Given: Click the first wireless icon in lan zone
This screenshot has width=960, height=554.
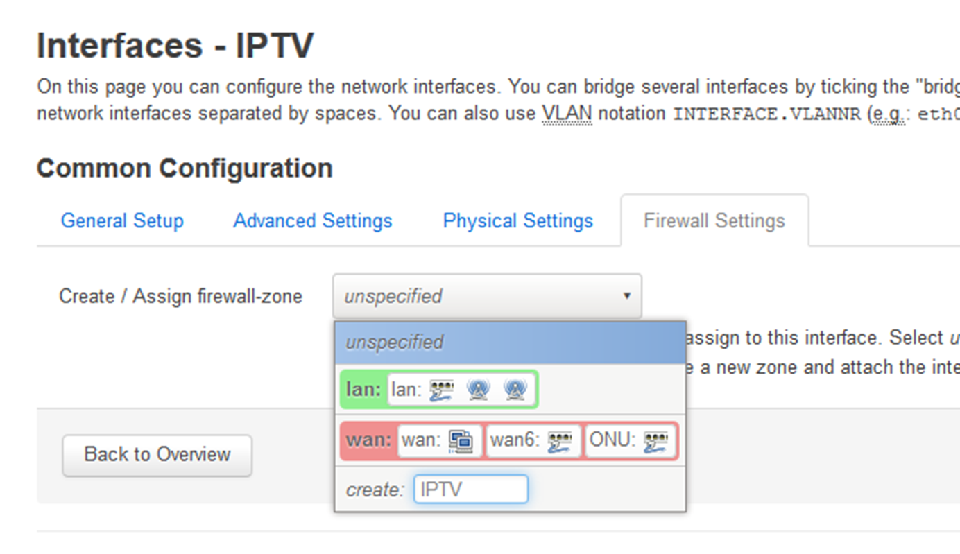Looking at the screenshot, I should 478,390.
